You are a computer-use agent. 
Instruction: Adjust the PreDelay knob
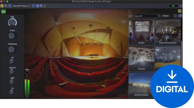point(12,49)
